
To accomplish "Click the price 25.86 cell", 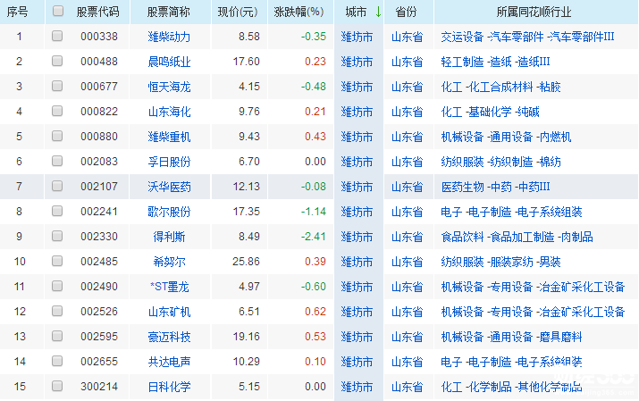I will (x=246, y=262).
